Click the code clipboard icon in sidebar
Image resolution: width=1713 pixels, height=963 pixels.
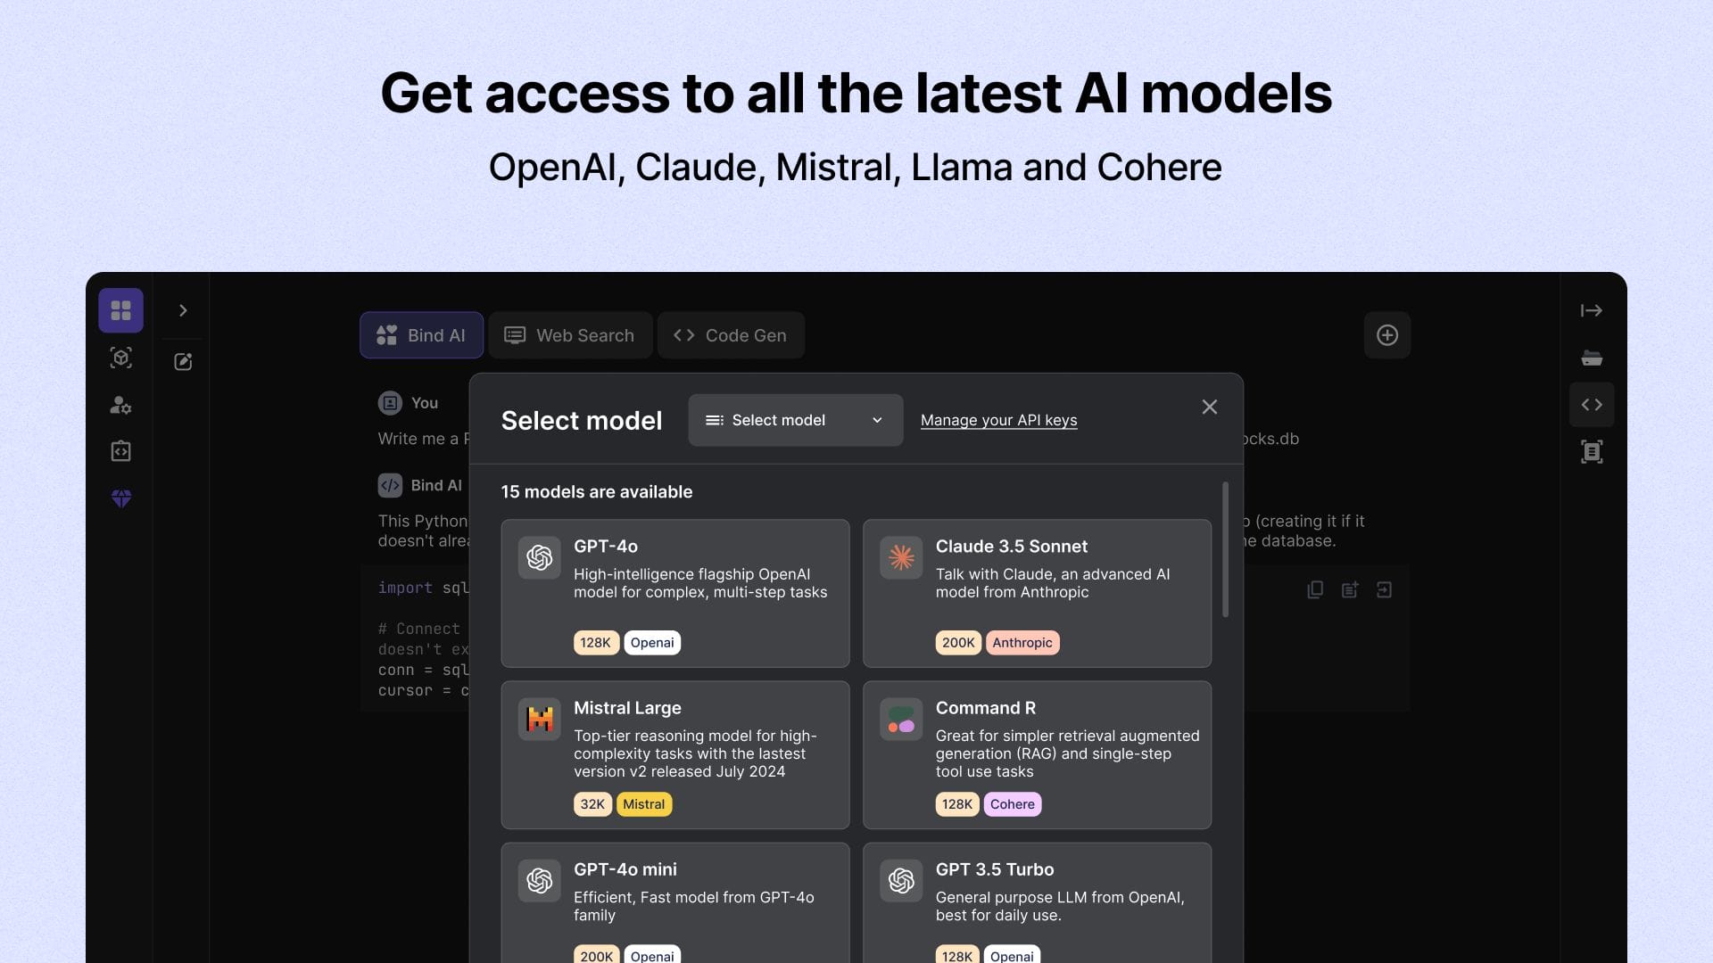coord(120,451)
